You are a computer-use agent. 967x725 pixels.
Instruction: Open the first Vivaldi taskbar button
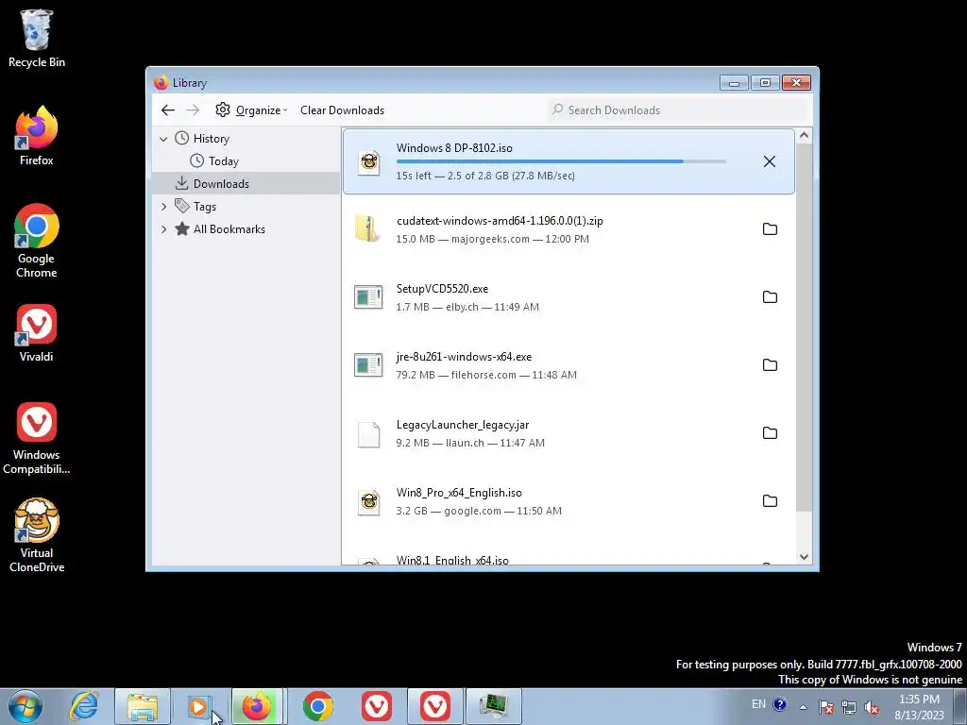click(x=376, y=706)
